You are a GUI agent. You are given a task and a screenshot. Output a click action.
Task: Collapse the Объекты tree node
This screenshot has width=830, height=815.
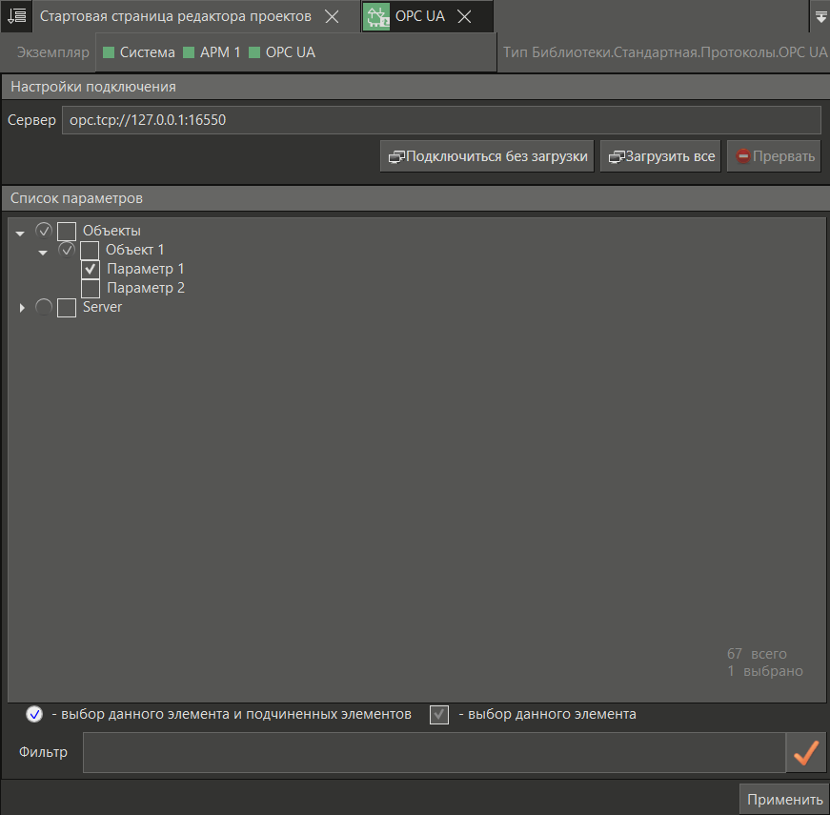point(20,234)
